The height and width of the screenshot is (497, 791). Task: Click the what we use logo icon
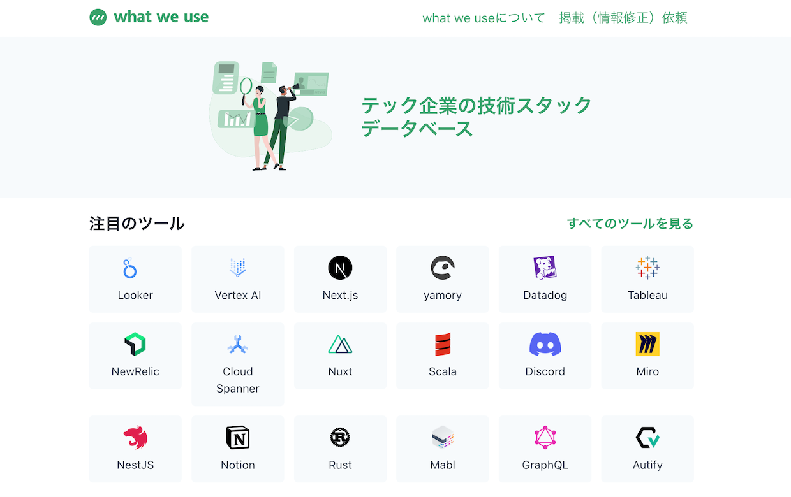click(x=98, y=17)
